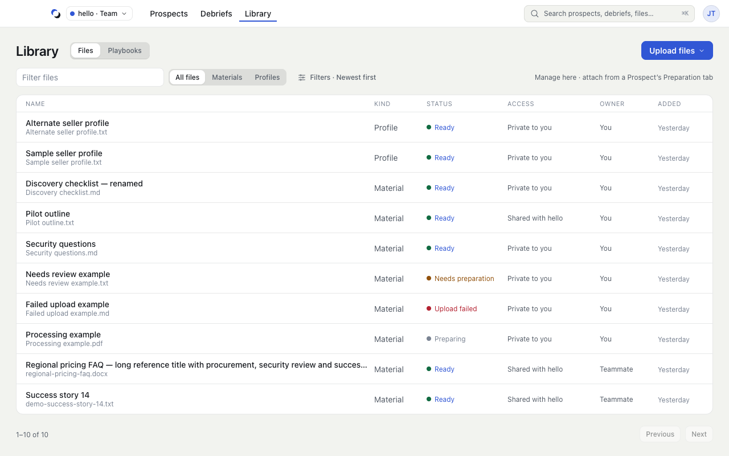This screenshot has width=729, height=456.
Task: Click the Next page button
Action: [699, 434]
